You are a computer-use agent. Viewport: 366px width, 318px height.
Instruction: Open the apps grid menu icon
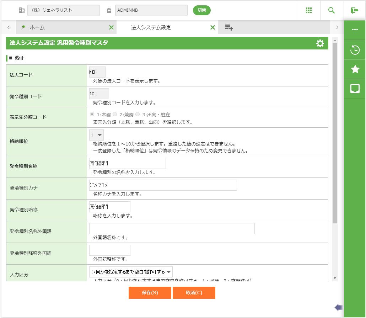point(309,10)
